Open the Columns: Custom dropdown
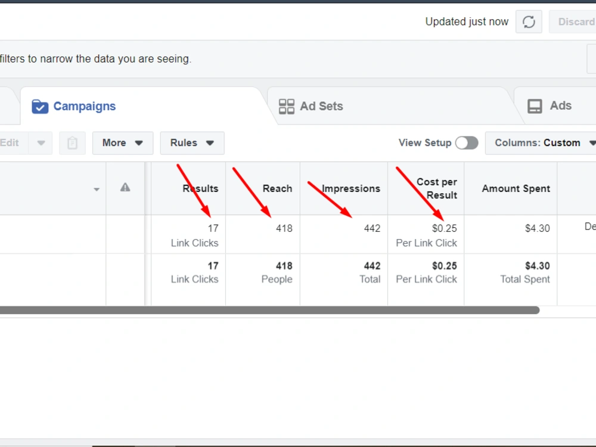The height and width of the screenshot is (447, 596). tap(541, 143)
